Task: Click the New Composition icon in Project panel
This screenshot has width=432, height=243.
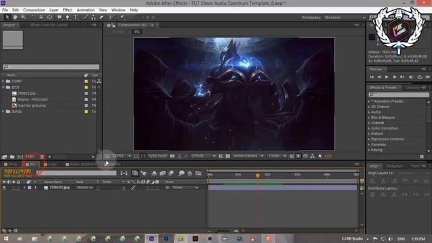Action: pyautogui.click(x=20, y=157)
